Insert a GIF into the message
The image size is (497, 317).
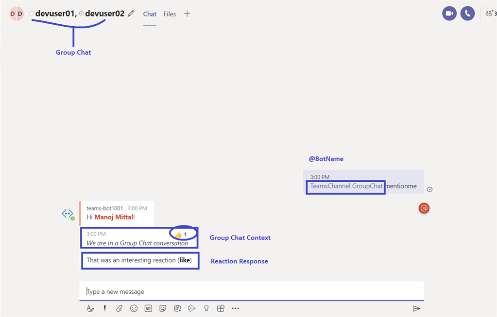148,308
